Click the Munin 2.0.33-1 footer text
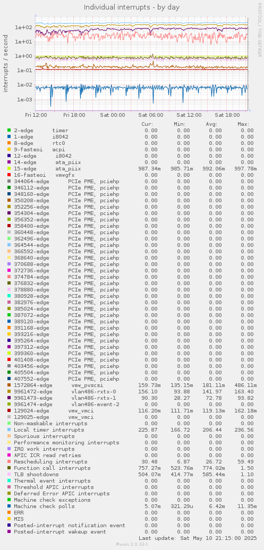Viewport: 264px width, 550px height. click(x=132, y=544)
